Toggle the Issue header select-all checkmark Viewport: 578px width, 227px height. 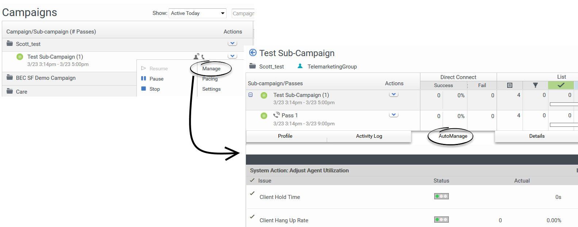(252, 180)
